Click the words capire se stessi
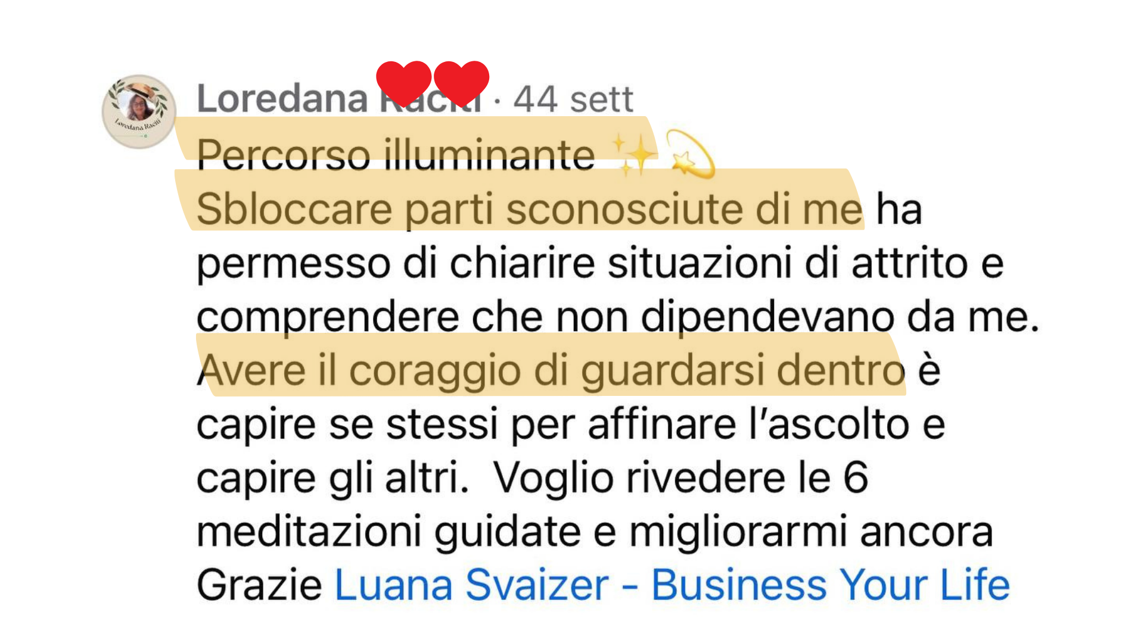This screenshot has height=643, width=1144. click(x=347, y=425)
